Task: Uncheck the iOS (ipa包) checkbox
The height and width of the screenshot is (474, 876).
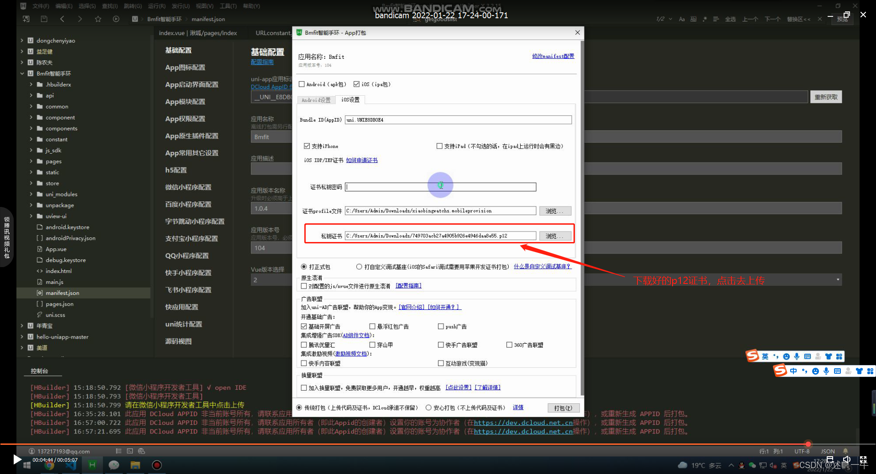Action: coord(357,84)
